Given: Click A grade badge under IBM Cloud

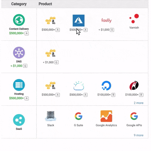Looking at the screenshot, I should click(x=86, y=95).
